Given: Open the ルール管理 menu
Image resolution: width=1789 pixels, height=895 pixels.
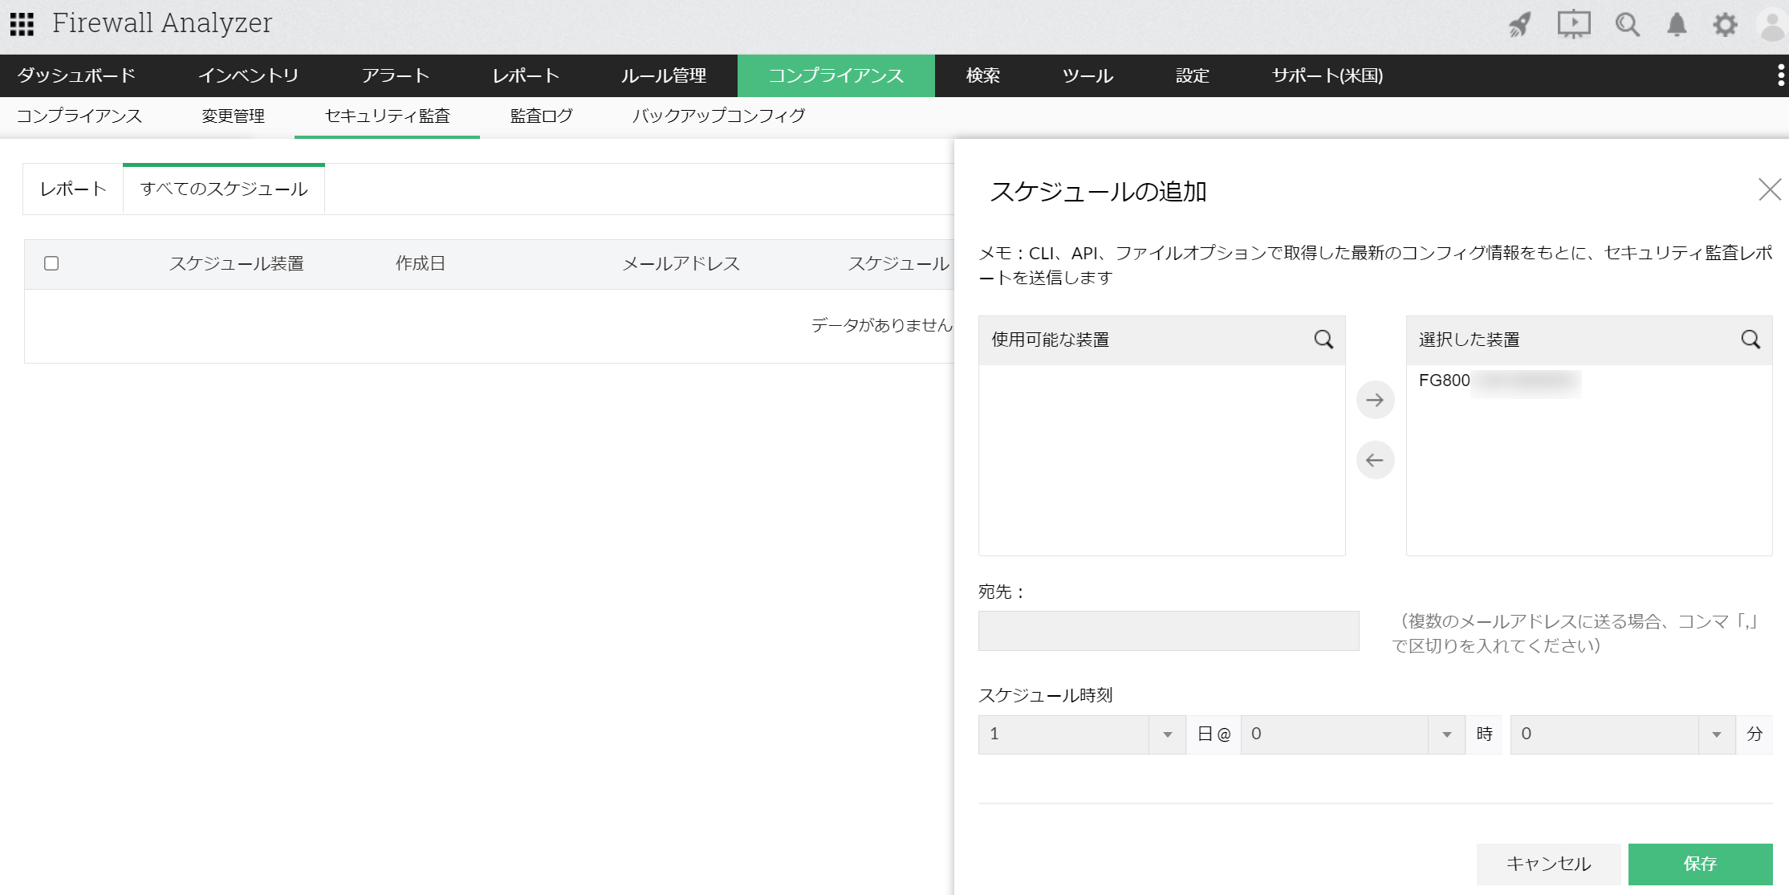Looking at the screenshot, I should 663,75.
